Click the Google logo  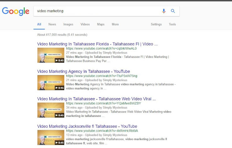point(16,11)
